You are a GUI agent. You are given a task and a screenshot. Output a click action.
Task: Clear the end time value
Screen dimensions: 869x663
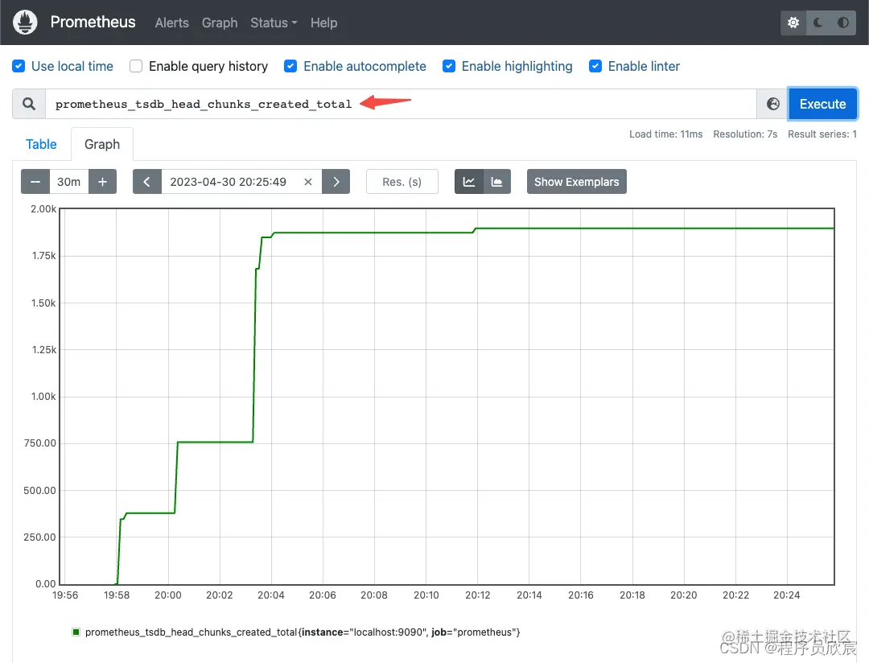pyautogui.click(x=308, y=182)
